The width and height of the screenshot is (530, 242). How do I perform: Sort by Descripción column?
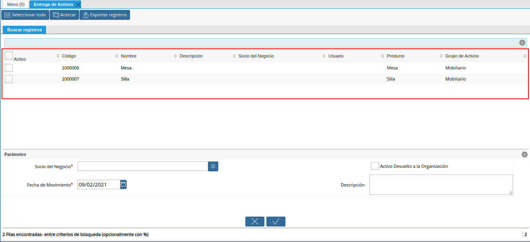tap(191, 56)
